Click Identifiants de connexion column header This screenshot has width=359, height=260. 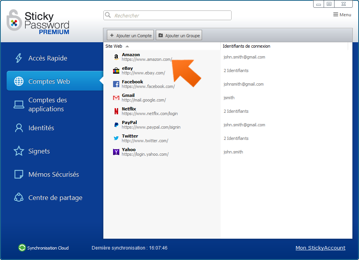[246, 46]
